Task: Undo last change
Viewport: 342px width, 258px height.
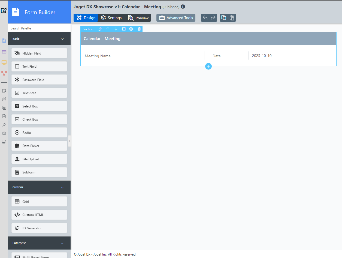Action: [x=205, y=18]
